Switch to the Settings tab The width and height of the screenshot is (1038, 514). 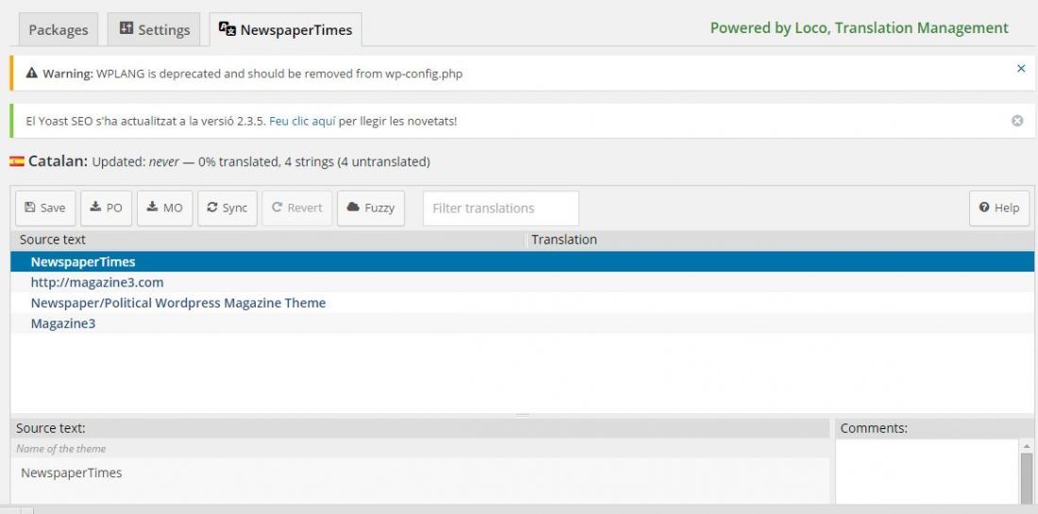pos(154,30)
